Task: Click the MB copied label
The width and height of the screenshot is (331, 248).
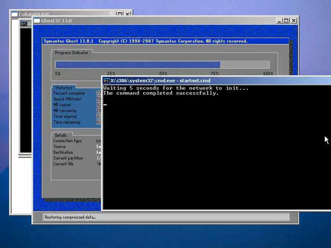Action: 62,105
